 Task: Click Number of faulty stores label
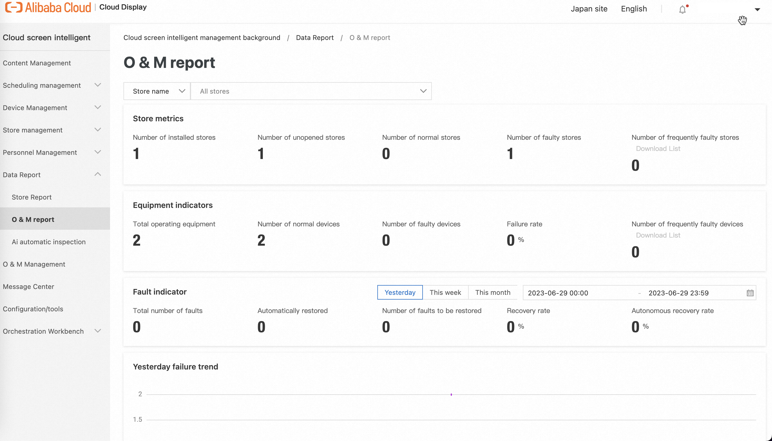(x=544, y=137)
